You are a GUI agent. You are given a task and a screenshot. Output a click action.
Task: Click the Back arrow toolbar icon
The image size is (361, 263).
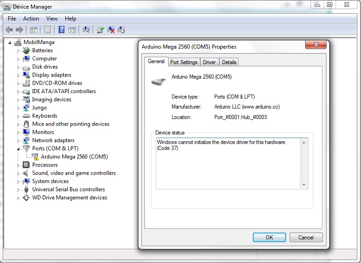coord(9,30)
